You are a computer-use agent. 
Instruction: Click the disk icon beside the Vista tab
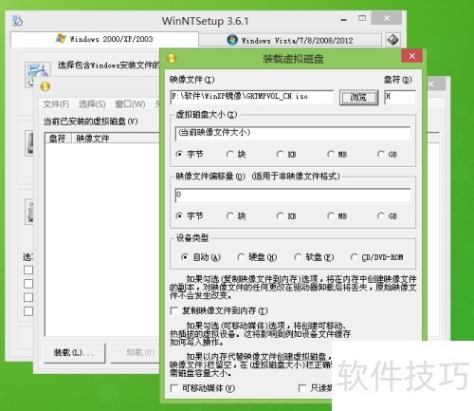(392, 40)
